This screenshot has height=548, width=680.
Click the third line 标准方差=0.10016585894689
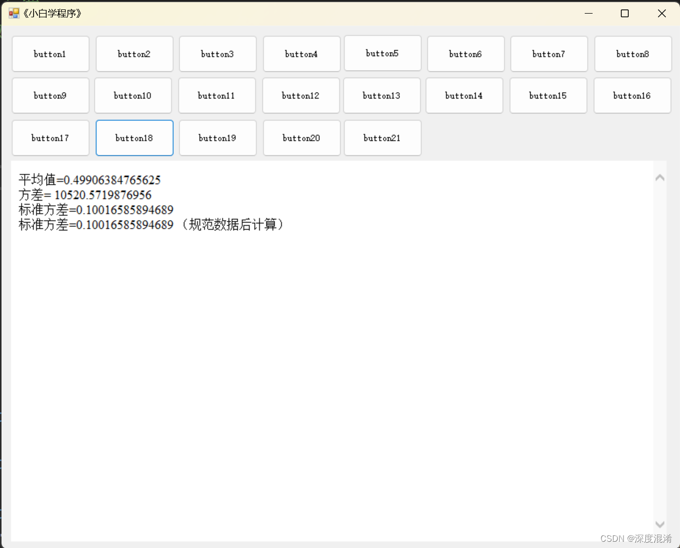point(96,210)
